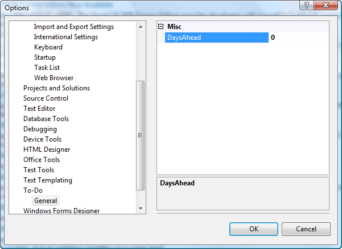Select HTML Designer node
The height and width of the screenshot is (249, 342).
[x=47, y=150]
